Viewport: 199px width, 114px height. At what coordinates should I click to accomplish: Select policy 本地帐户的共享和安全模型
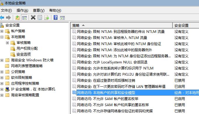point(106,92)
